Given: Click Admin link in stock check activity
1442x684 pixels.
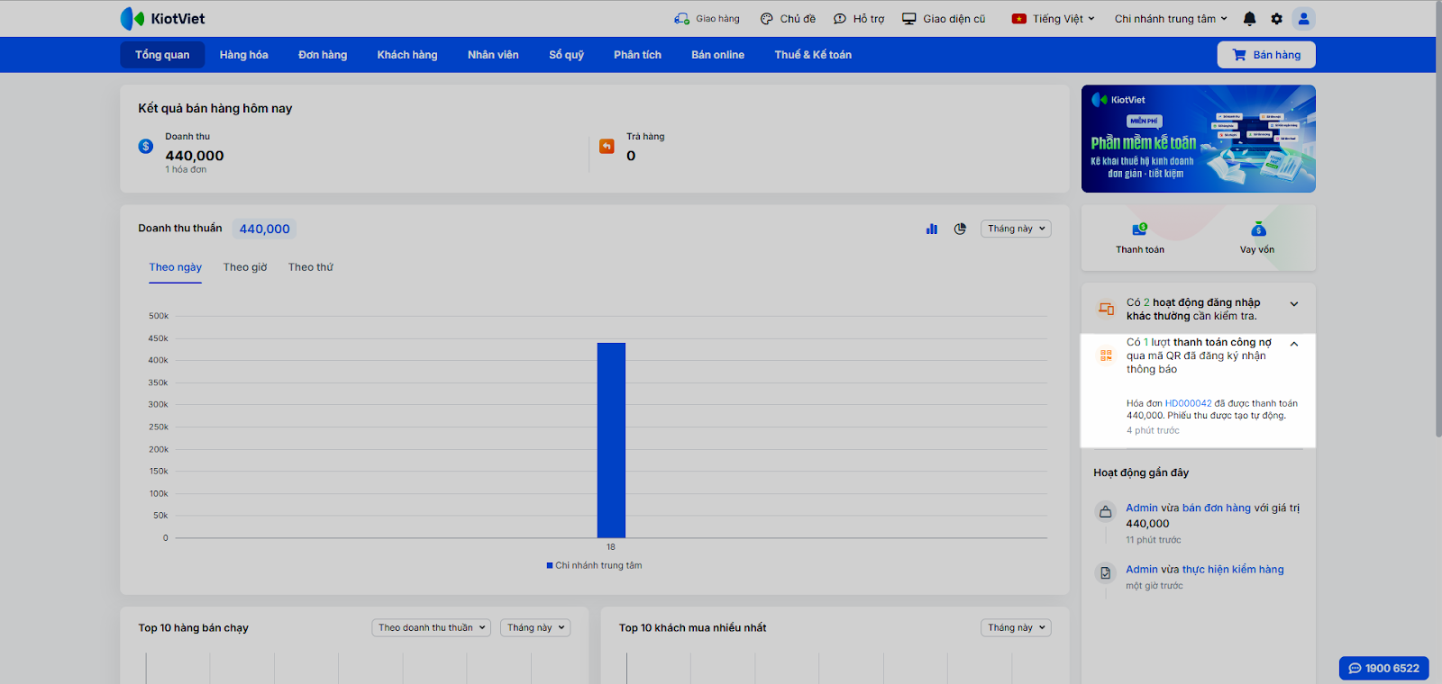Looking at the screenshot, I should point(1142,570).
